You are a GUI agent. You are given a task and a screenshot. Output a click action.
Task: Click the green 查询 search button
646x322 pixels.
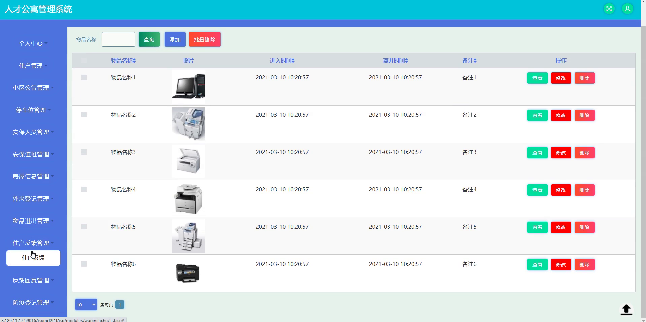149,39
